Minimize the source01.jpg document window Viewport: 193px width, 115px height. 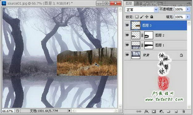tap(99, 4)
